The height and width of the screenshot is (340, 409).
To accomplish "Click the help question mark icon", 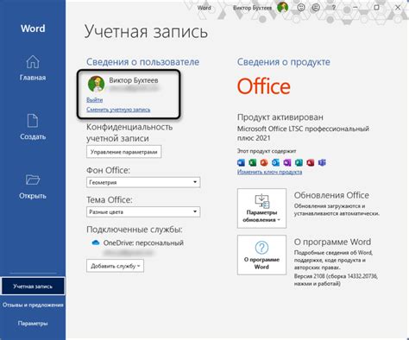I will pos(334,8).
